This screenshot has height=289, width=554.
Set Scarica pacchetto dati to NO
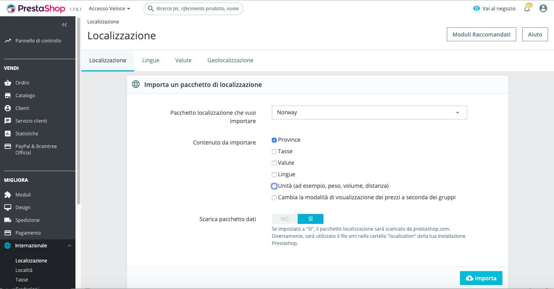click(285, 219)
